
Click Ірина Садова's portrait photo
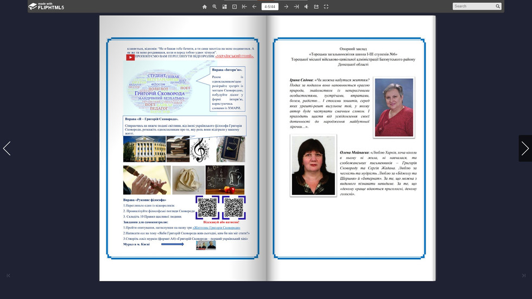click(394, 107)
